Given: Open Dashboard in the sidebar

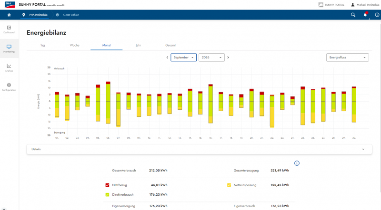Looking at the screenshot, I should click(9, 29).
